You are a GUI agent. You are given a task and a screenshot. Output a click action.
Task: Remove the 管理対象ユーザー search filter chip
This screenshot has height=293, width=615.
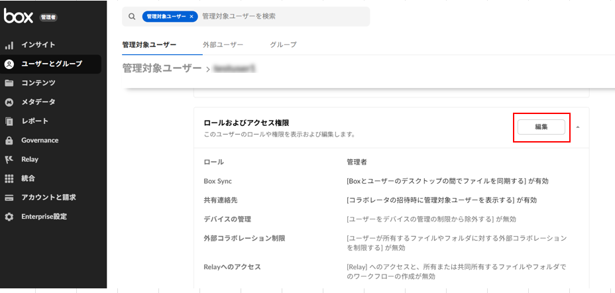[192, 17]
